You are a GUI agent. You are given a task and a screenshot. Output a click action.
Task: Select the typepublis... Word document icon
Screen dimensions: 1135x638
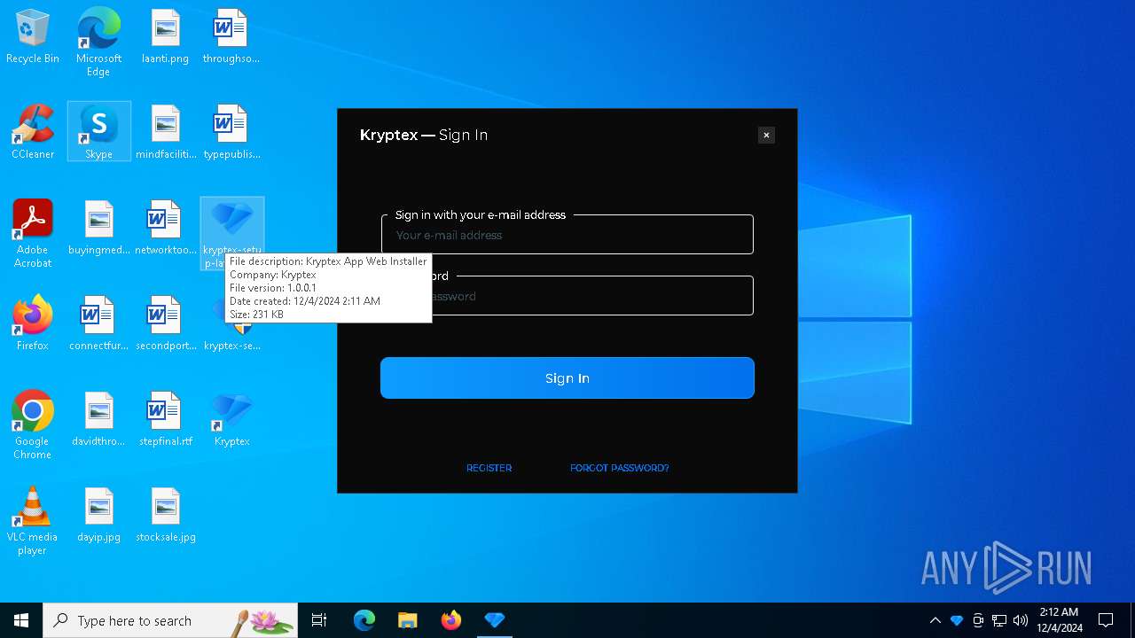tap(231, 133)
